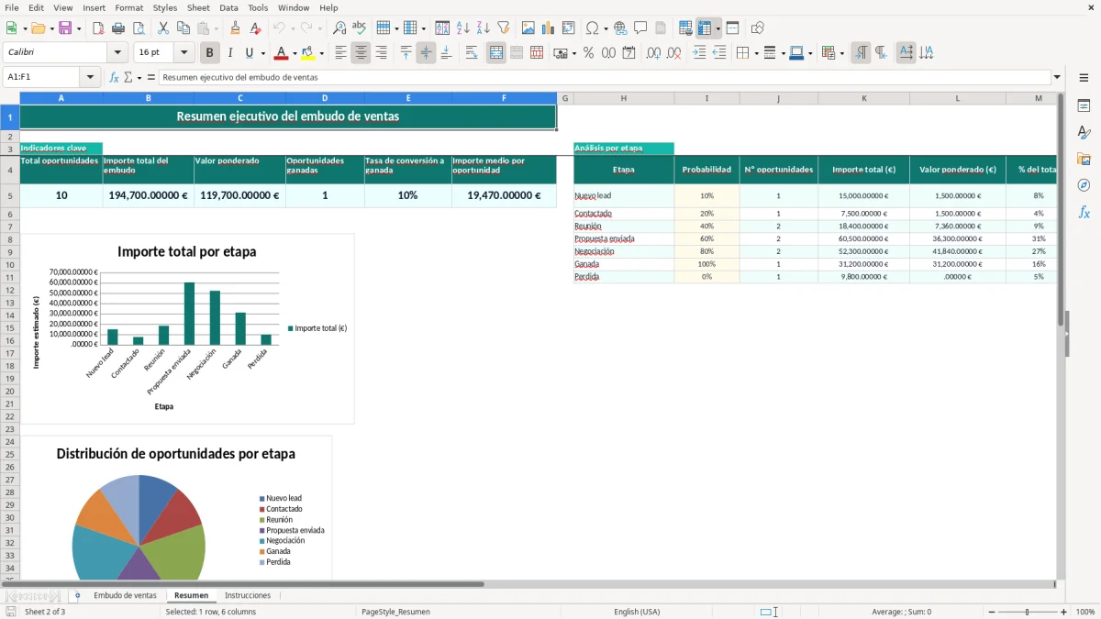The image size is (1101, 619).
Task: Click the Print icon
Action: [118, 28]
